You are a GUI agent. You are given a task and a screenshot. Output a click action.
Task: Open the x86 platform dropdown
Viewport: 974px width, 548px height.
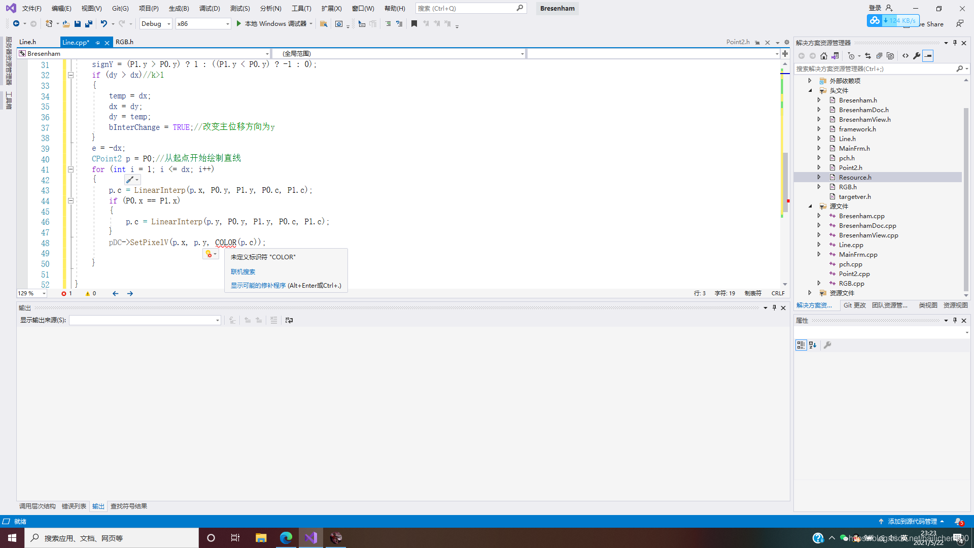click(203, 23)
